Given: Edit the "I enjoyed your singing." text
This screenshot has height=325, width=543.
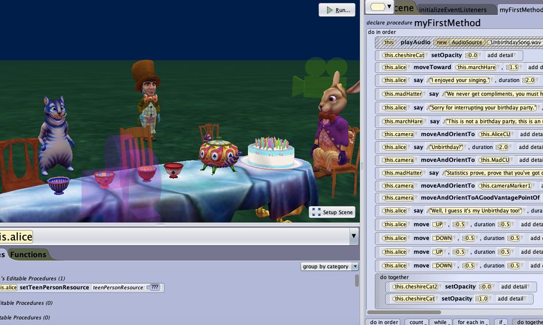Looking at the screenshot, I should tap(460, 80).
